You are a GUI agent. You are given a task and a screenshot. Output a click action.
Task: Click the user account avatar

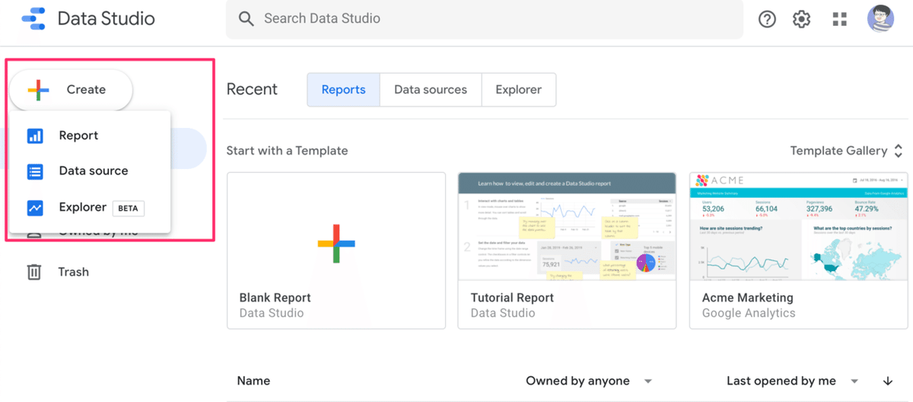(880, 19)
